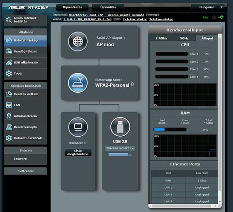Image resolution: width=233 pixels, height=212 pixels.
Task: Click the App icon in header
Action: [205, 17]
